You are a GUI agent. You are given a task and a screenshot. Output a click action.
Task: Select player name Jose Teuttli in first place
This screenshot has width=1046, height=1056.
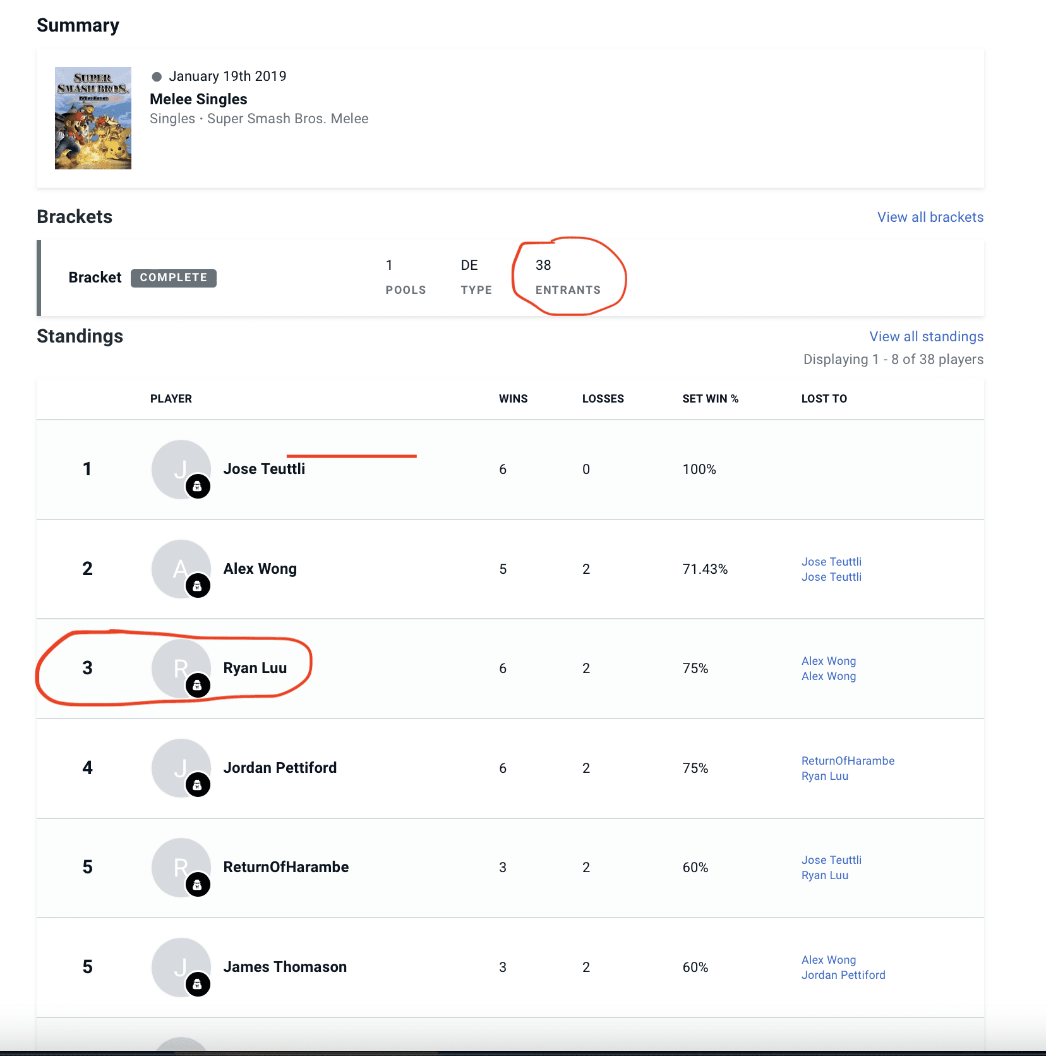pos(264,469)
